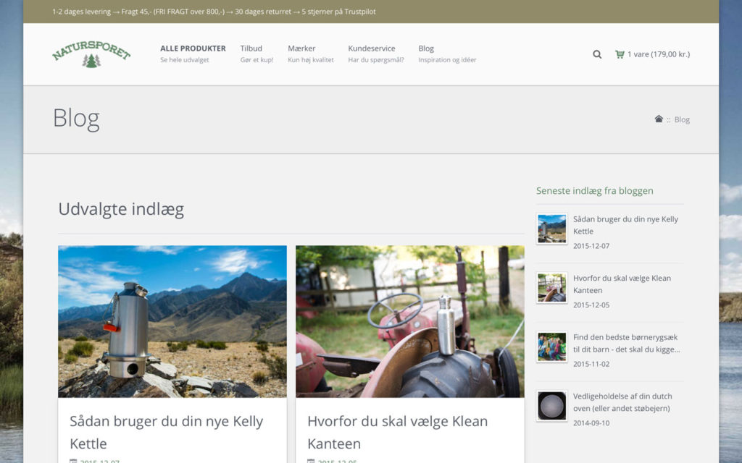The width and height of the screenshot is (742, 463).
Task: Open post title 'Hvorfor du skal vælge Klean Kanteen'
Action: coord(398,433)
